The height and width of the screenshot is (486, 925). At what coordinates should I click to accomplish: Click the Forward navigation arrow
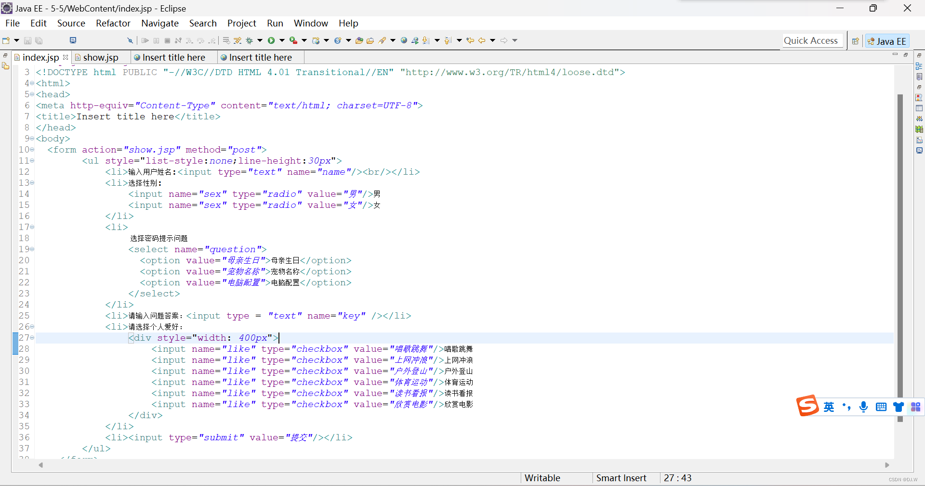pyautogui.click(x=504, y=40)
